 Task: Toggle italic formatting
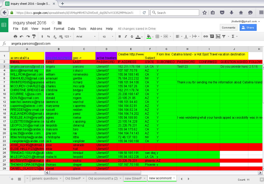pos(126,37)
